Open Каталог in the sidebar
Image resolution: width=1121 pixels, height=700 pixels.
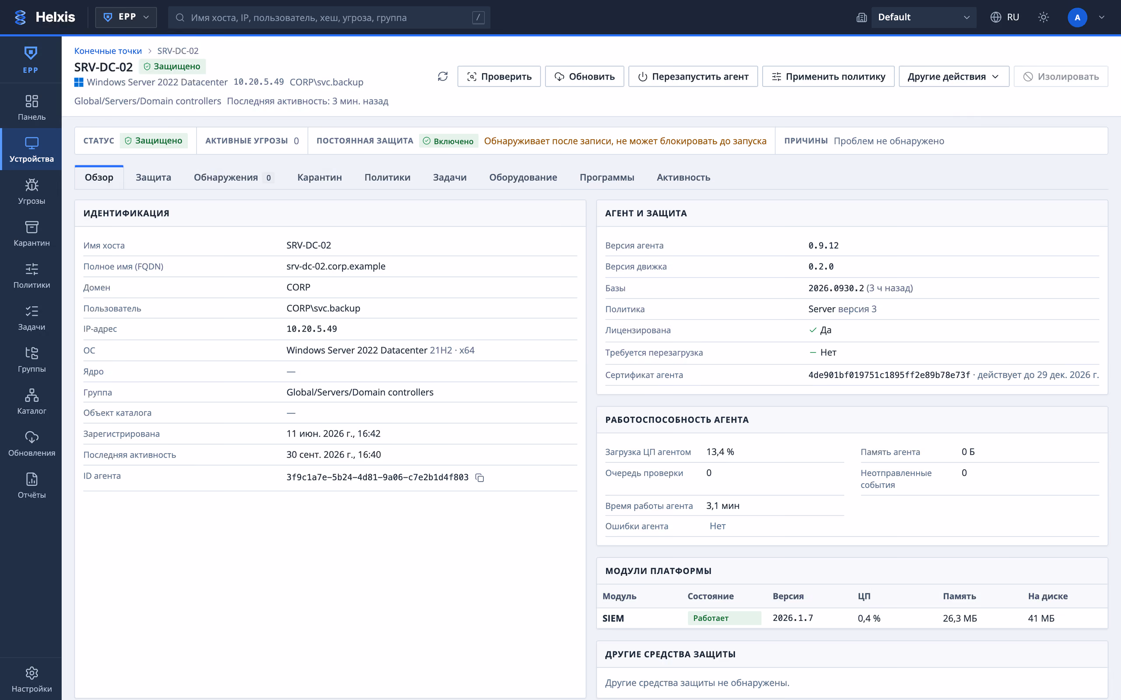point(32,401)
